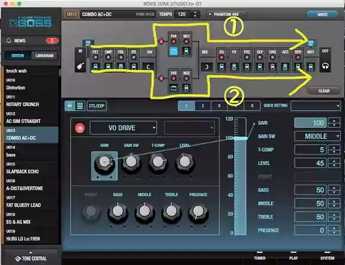Click the guitar IN block icon
Viewport: 345px width, 265px height.
pos(80,66)
